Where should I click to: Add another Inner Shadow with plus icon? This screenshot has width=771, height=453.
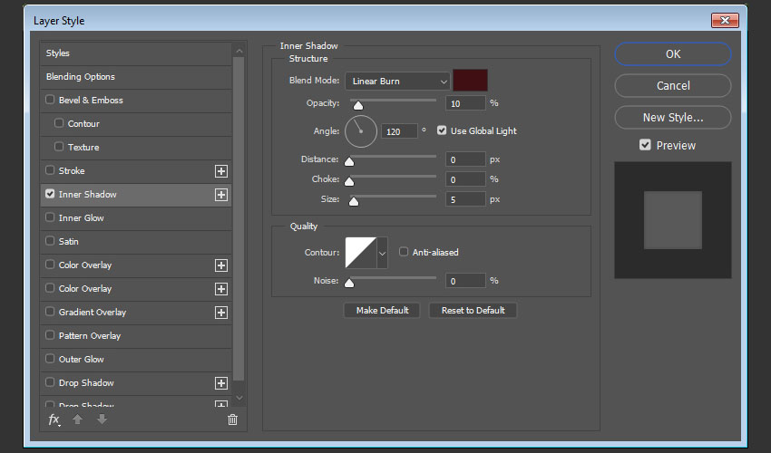point(221,195)
